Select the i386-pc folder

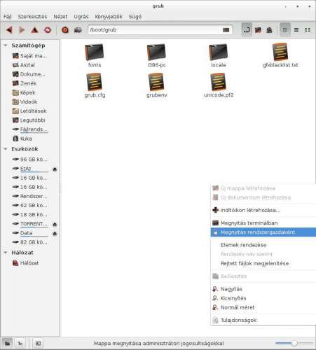tap(156, 55)
